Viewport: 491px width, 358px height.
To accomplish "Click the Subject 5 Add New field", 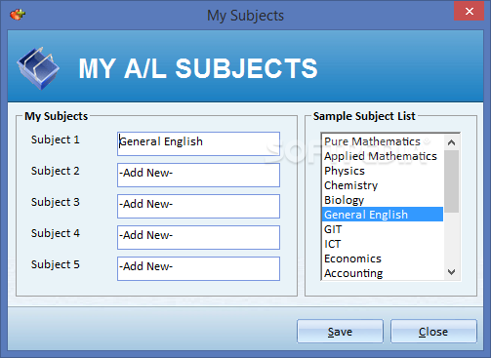I will (x=198, y=268).
